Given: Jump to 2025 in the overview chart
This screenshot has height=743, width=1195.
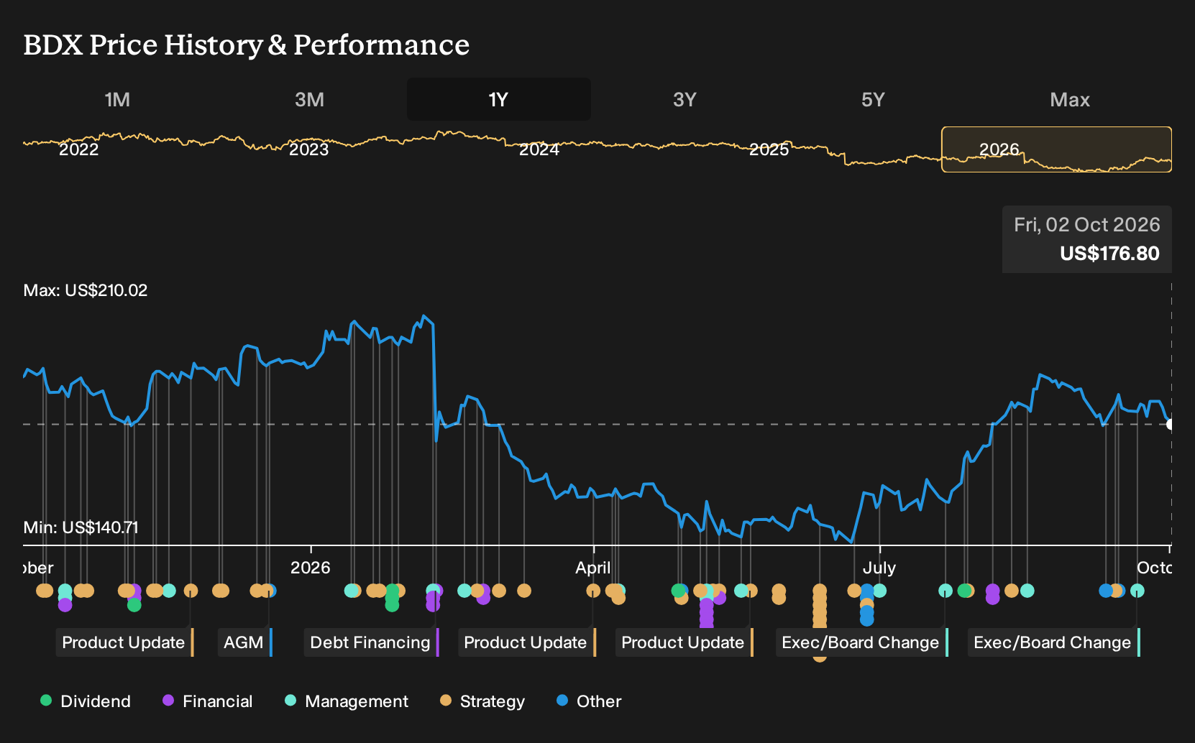Looking at the screenshot, I should click(769, 149).
